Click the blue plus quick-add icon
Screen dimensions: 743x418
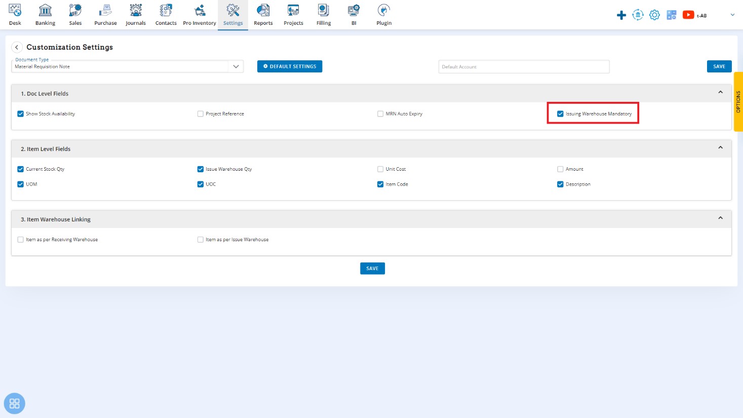coord(621,15)
